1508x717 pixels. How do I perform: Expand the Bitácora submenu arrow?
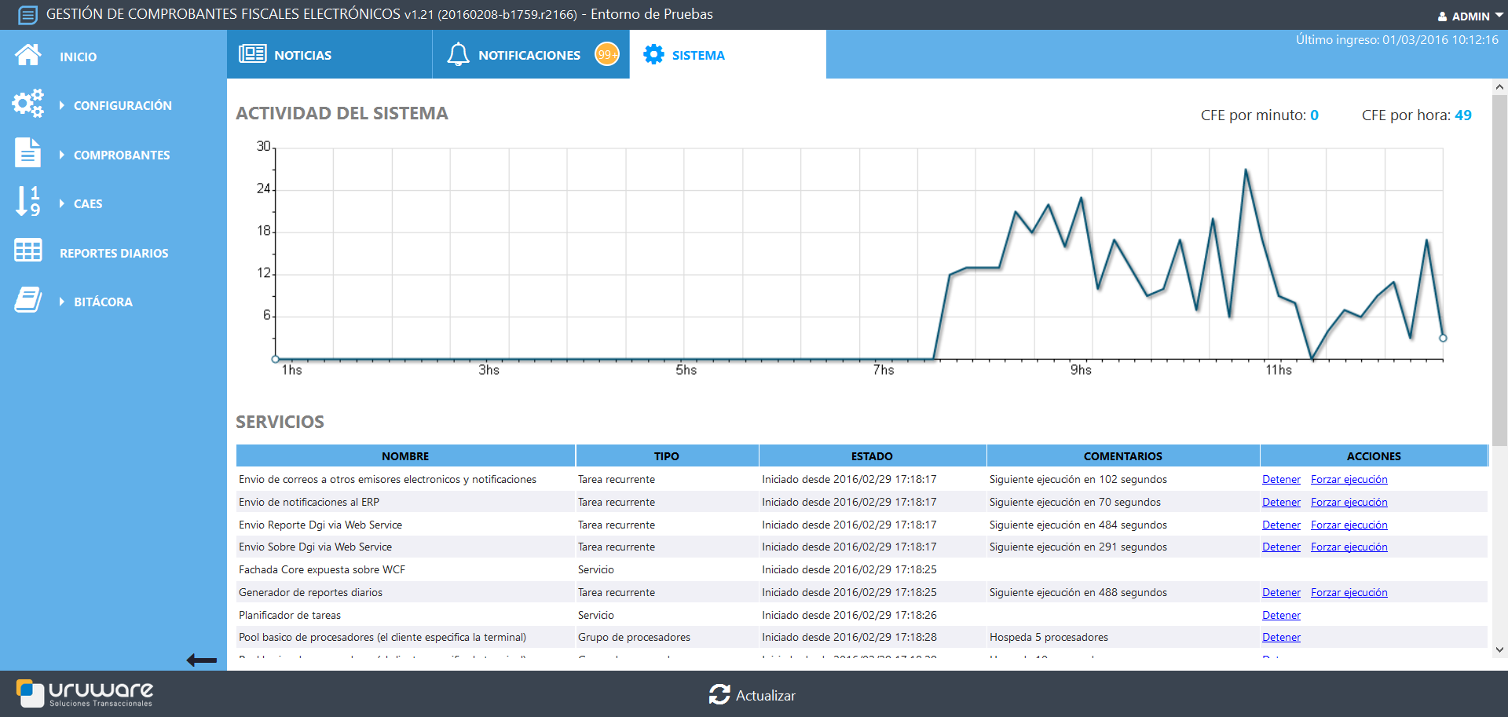(x=62, y=302)
